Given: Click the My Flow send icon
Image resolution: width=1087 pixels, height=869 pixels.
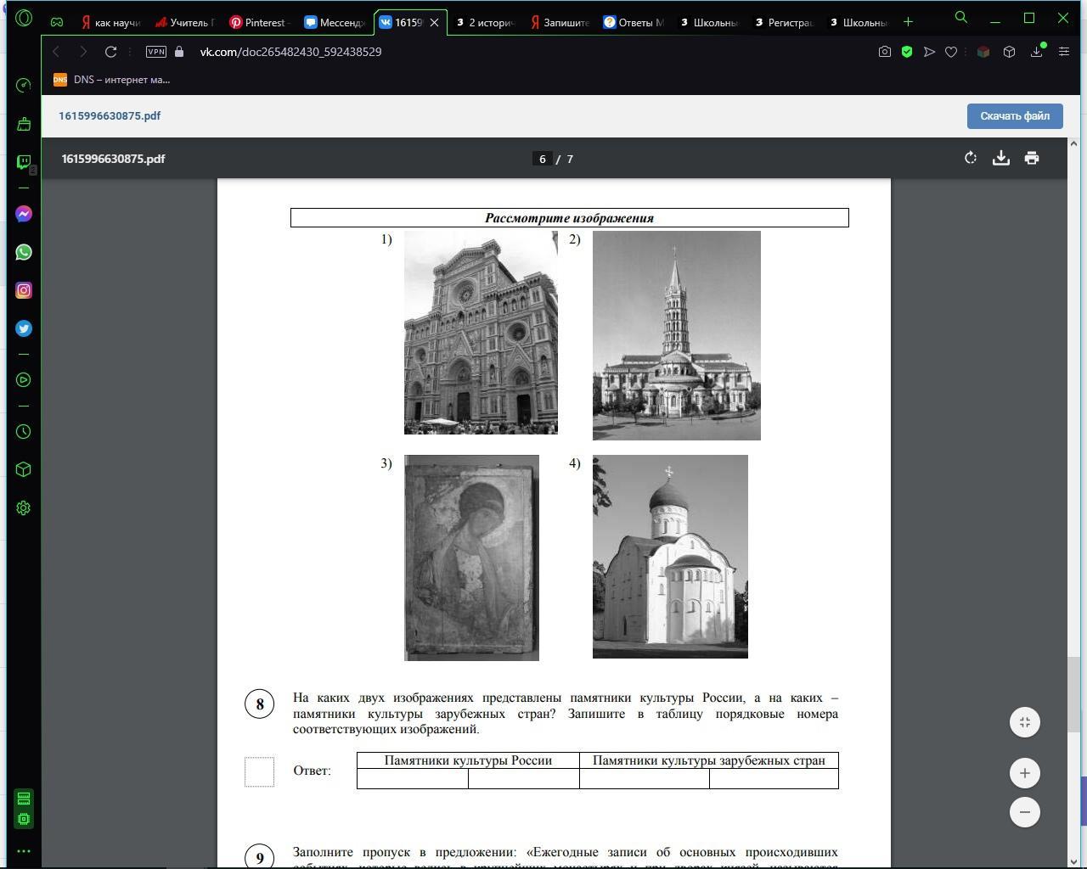Looking at the screenshot, I should pyautogui.click(x=929, y=52).
